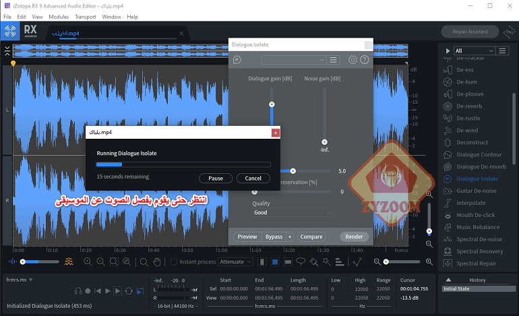The height and width of the screenshot is (316, 519).
Task: Enable the Instant process checkbox
Action: [173, 261]
